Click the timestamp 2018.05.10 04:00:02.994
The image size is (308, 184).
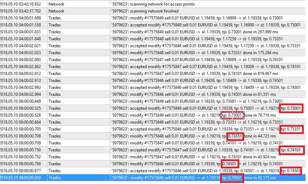pos(21,94)
